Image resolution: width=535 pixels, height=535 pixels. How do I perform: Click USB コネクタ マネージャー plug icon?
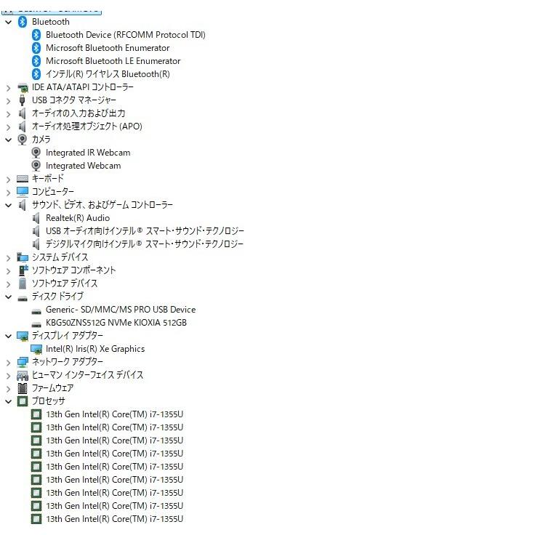(23, 100)
